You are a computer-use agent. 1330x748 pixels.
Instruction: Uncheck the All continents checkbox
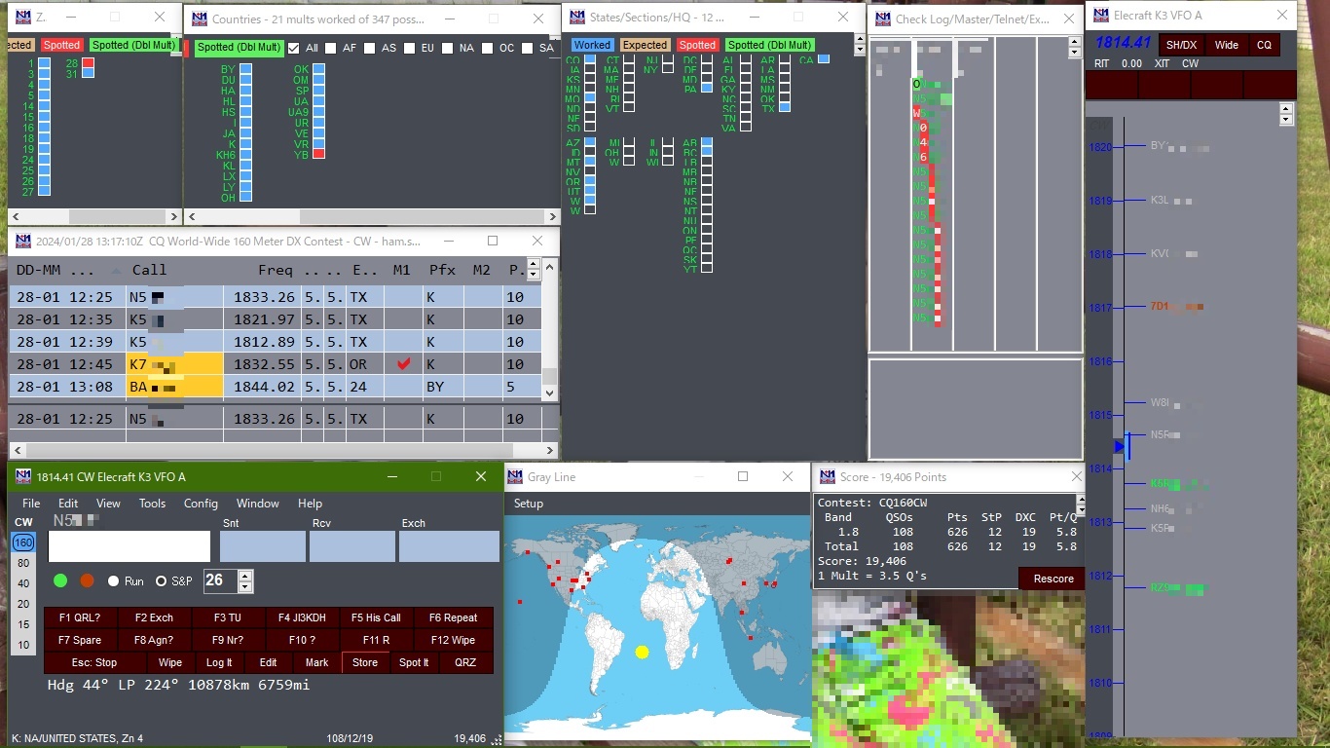coord(294,48)
